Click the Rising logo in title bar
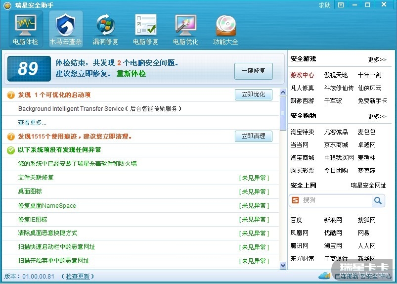397x284 pixels. pyautogui.click(x=7, y=5)
